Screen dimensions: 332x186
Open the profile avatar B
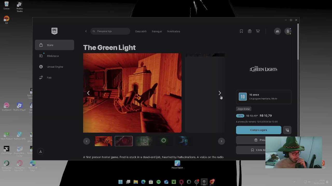pyautogui.click(x=288, y=31)
